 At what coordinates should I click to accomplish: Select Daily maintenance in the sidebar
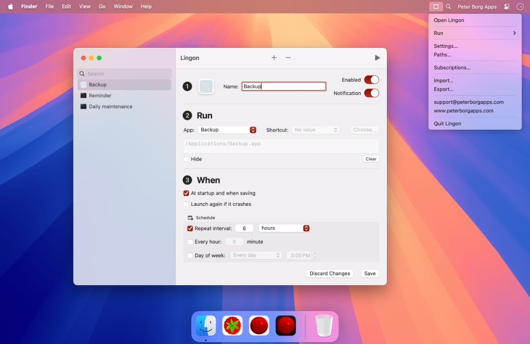106,106
